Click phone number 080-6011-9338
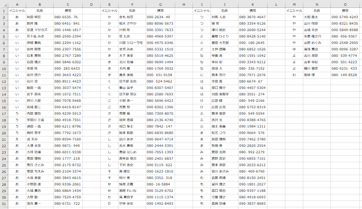 pos(68,152)
